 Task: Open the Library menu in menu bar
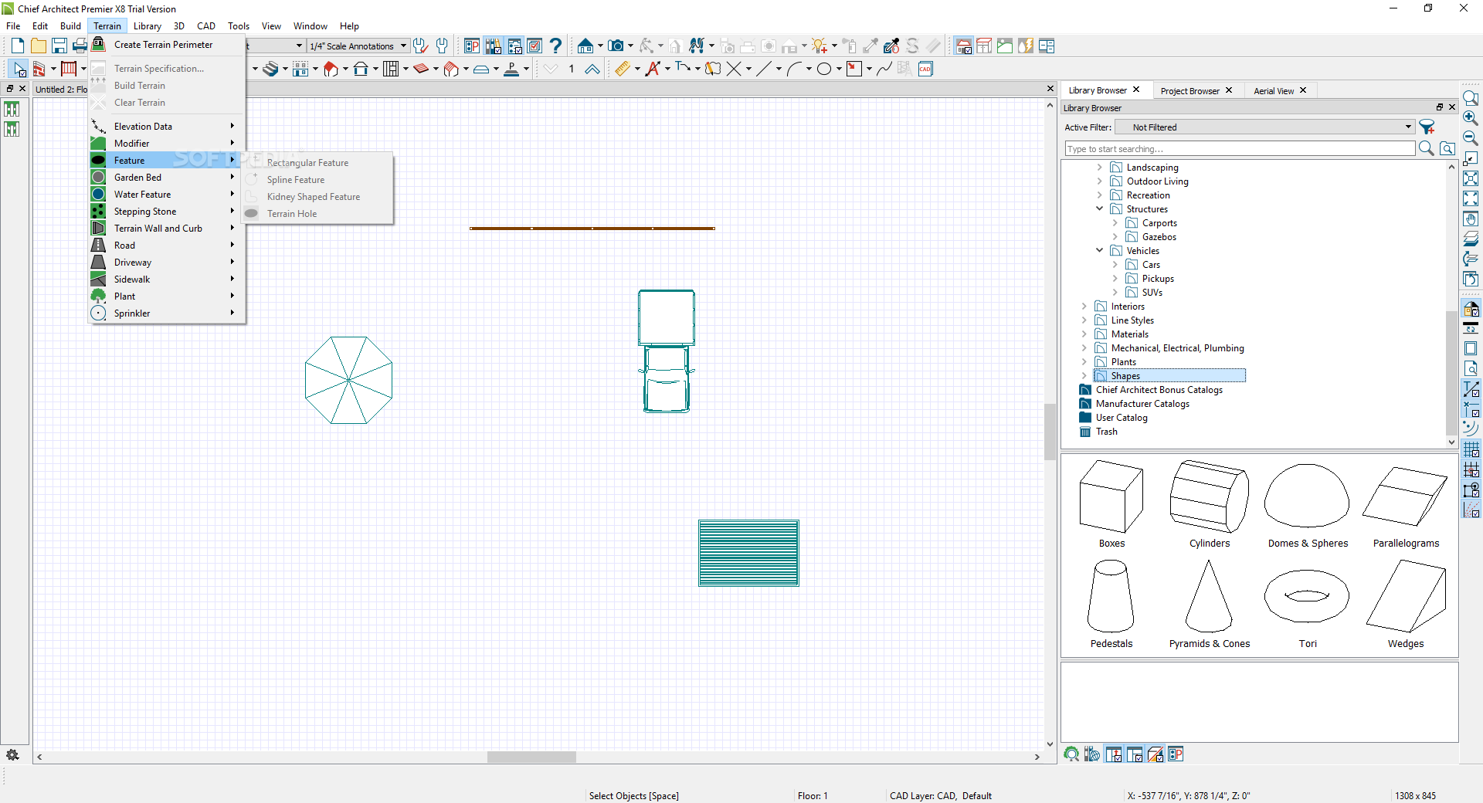pos(147,26)
